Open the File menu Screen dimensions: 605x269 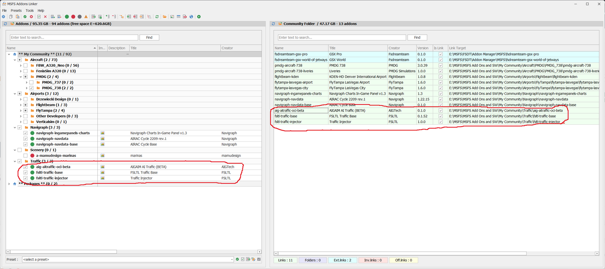pyautogui.click(x=4, y=10)
